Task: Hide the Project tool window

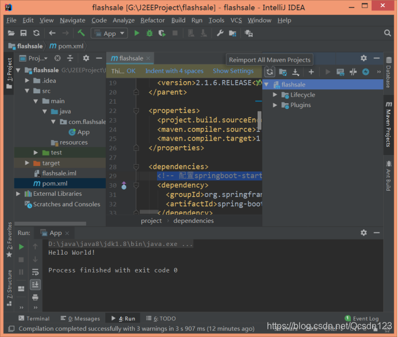Action: (99, 58)
